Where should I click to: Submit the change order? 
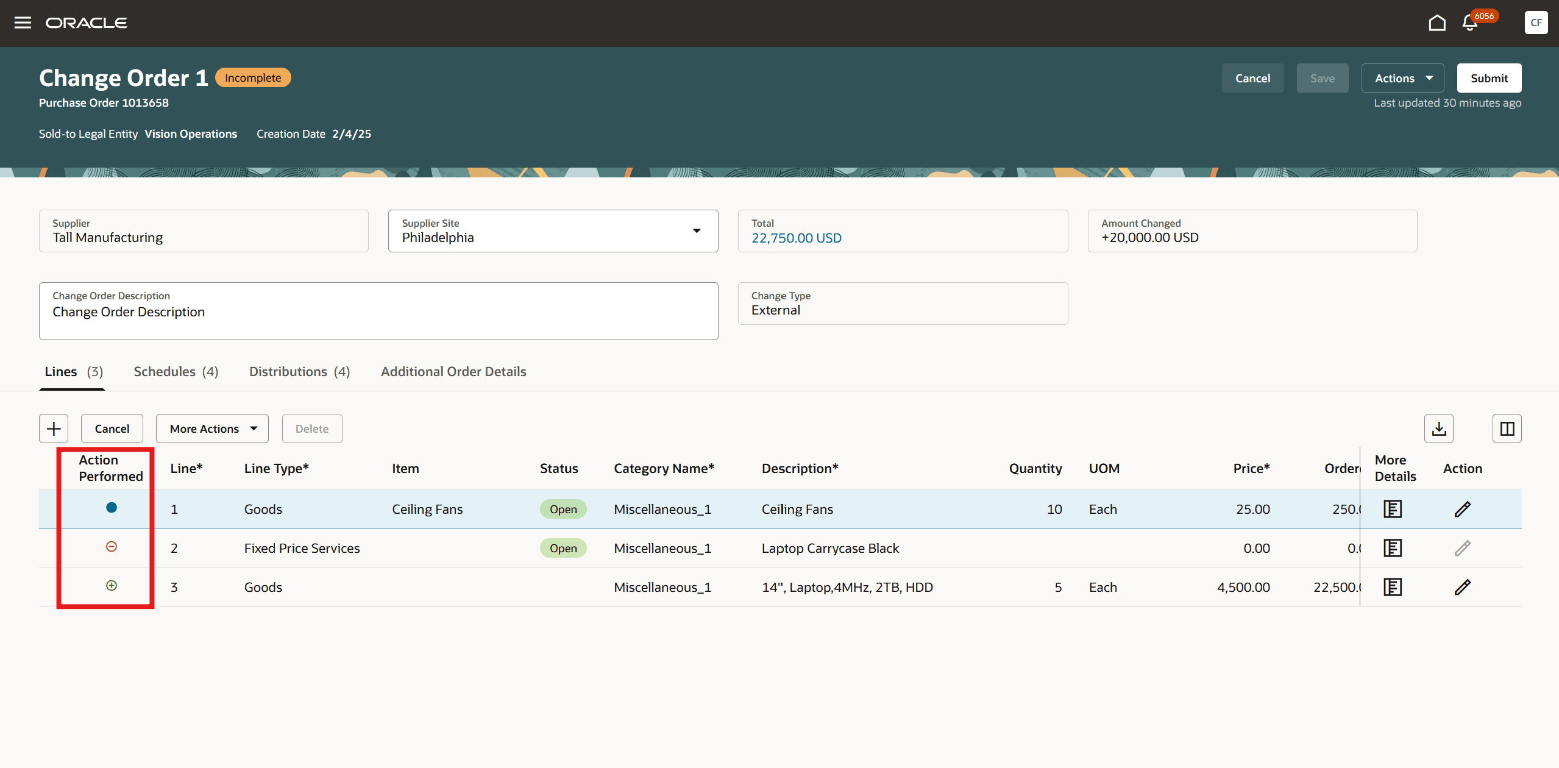click(x=1488, y=78)
